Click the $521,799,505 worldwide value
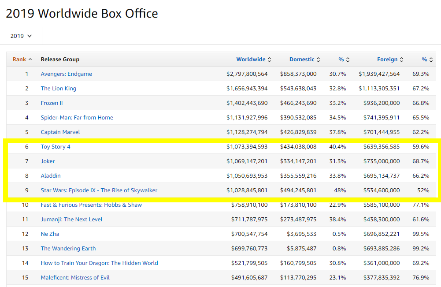This screenshot has height=287, width=441. 249,263
